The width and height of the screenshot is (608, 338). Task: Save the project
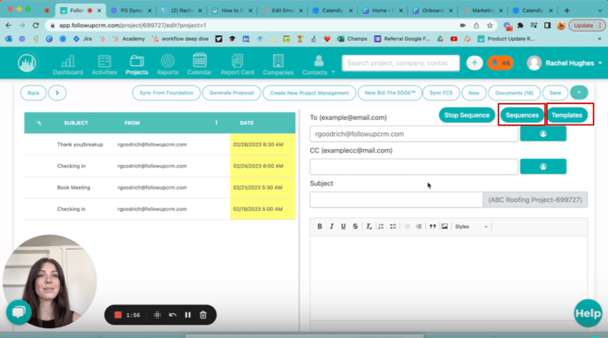(555, 93)
